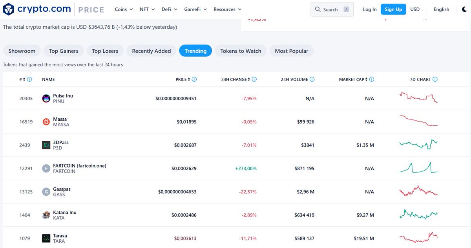Sort table by # rank arrows
The image size is (471, 248).
click(24, 79)
